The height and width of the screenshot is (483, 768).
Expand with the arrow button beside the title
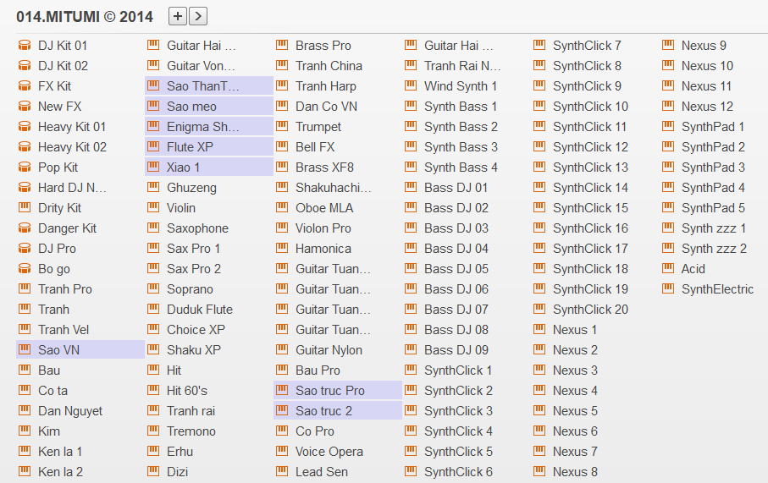(198, 15)
